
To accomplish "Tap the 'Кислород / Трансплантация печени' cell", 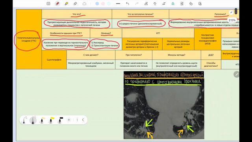I will tap(106, 44).
